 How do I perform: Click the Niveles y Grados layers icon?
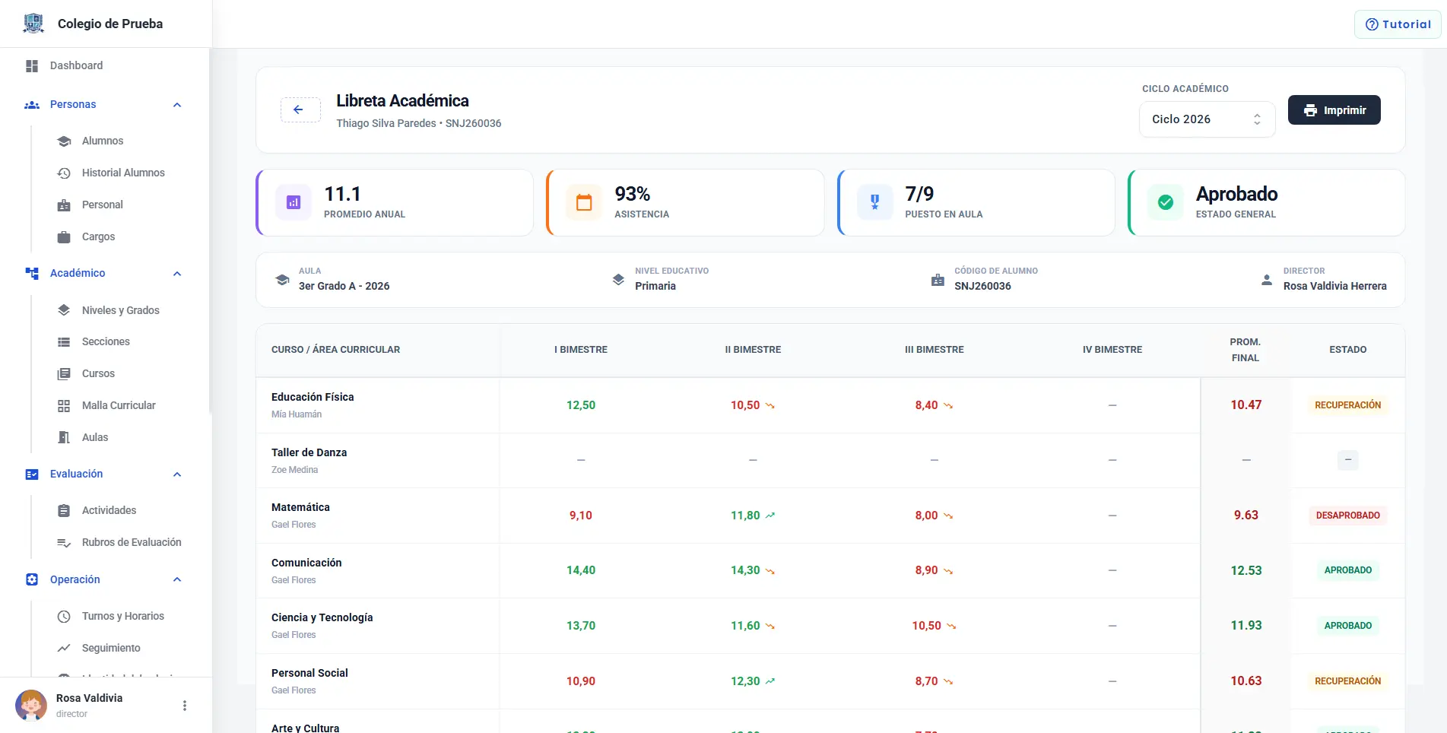coord(64,310)
